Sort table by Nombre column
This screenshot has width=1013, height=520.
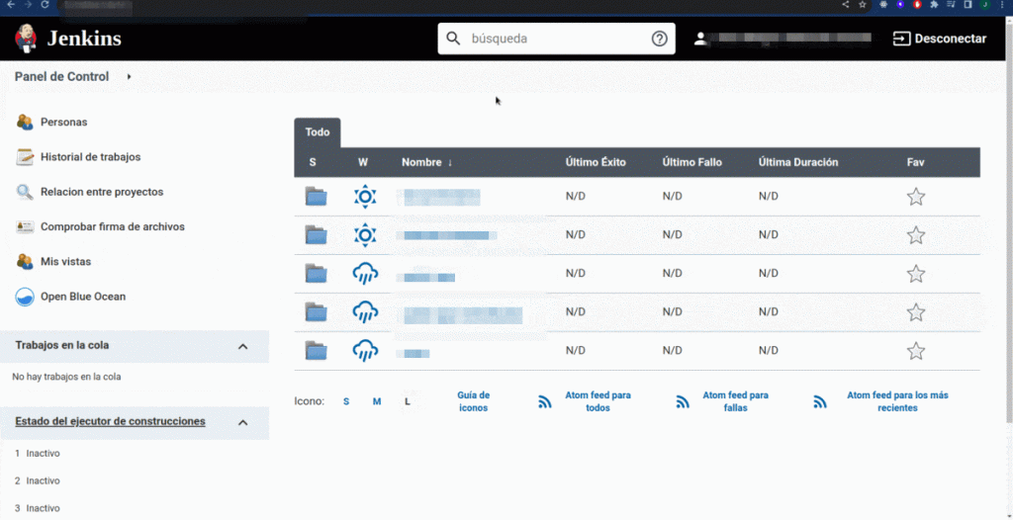[426, 163]
